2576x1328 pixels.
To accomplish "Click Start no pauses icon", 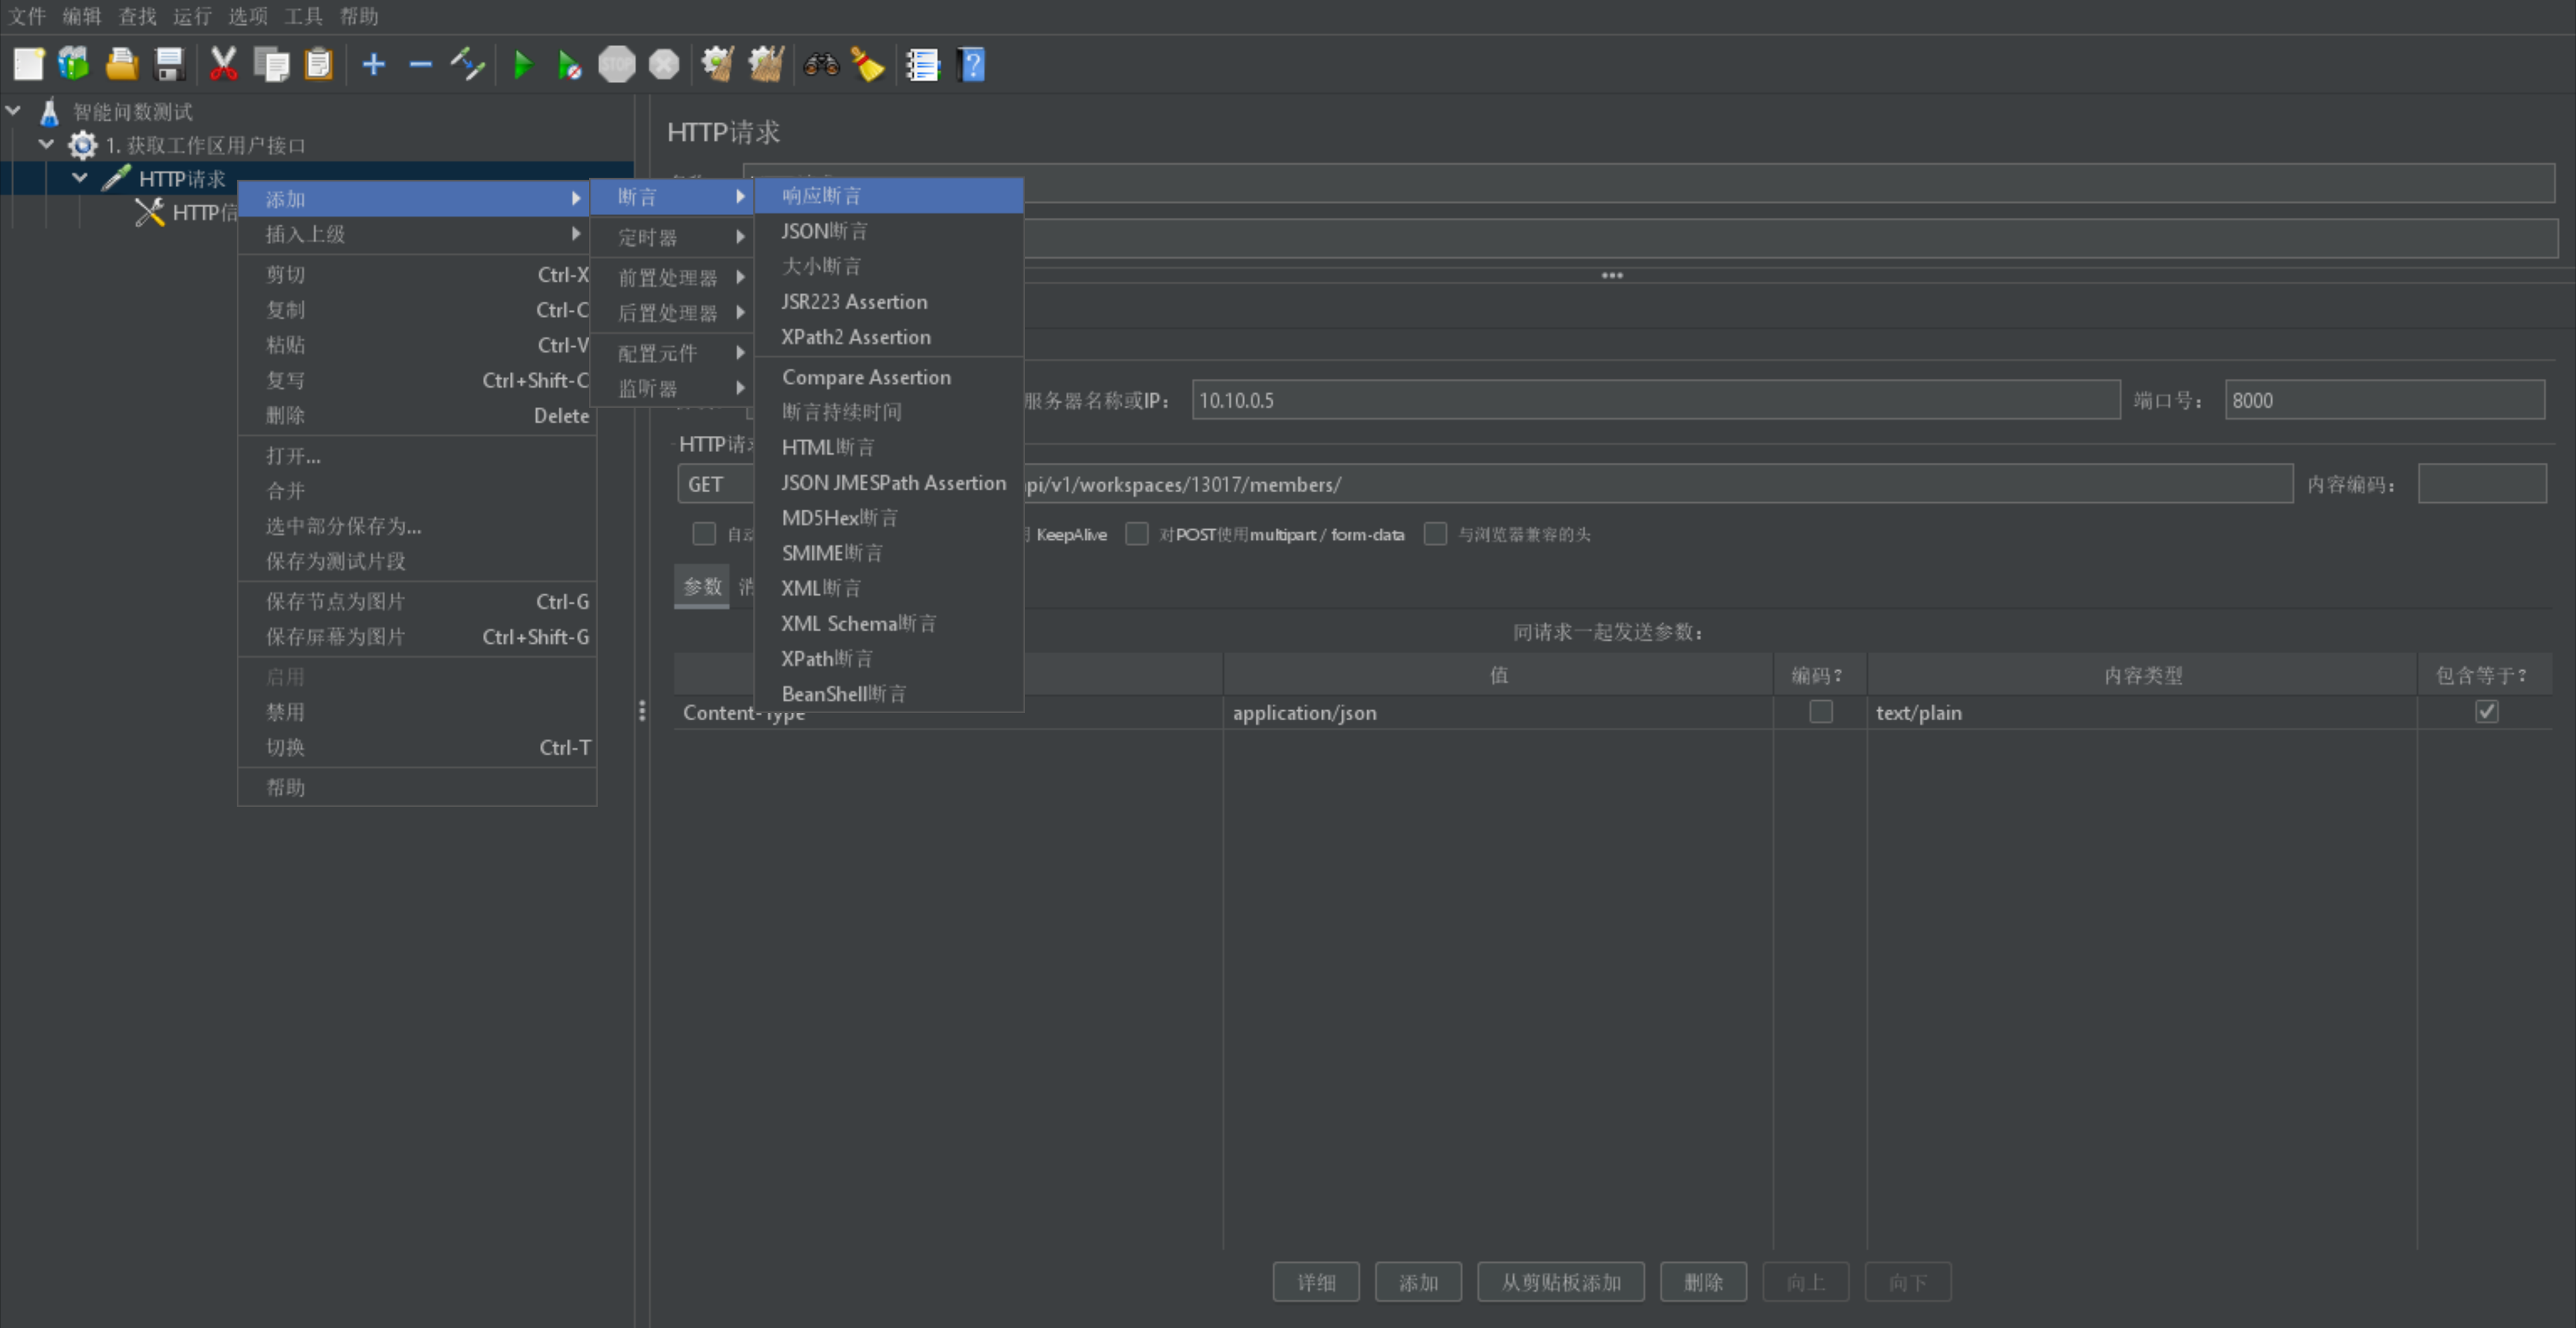I will click(x=569, y=65).
